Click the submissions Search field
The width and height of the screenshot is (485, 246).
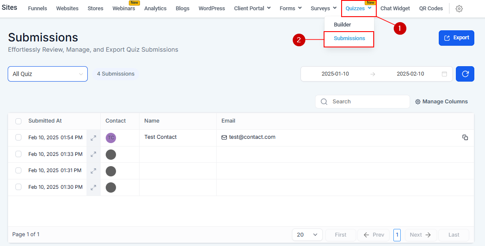click(363, 102)
